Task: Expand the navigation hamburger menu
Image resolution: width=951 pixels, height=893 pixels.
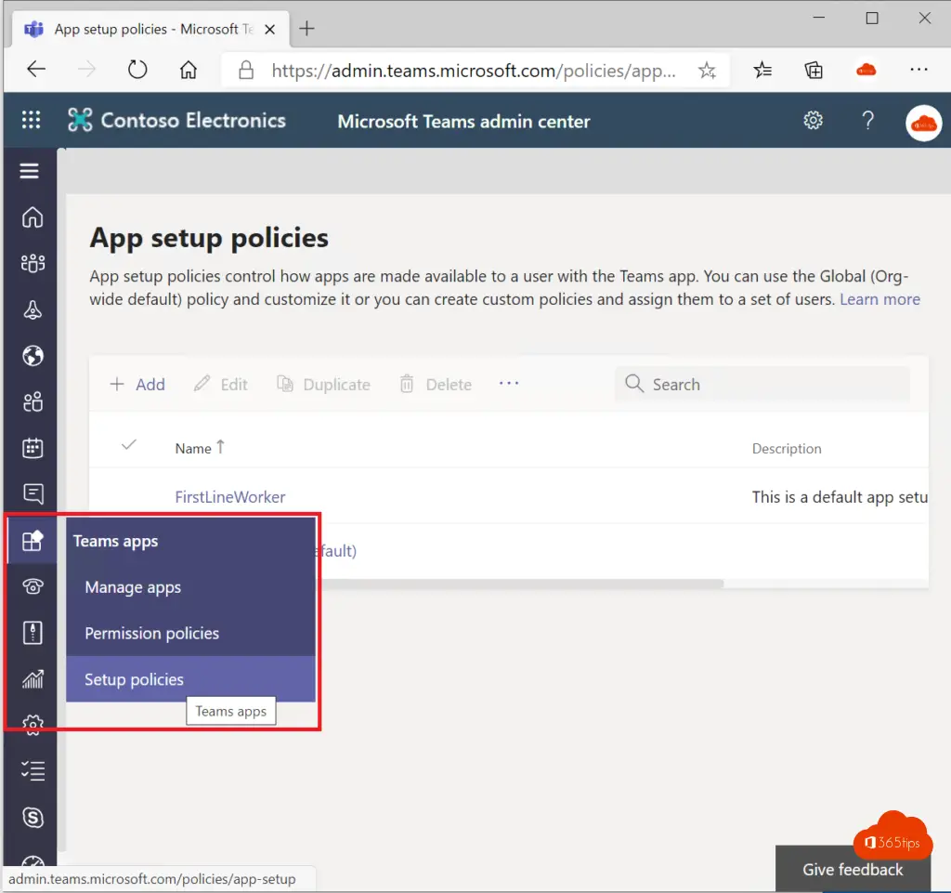Action: (x=30, y=171)
